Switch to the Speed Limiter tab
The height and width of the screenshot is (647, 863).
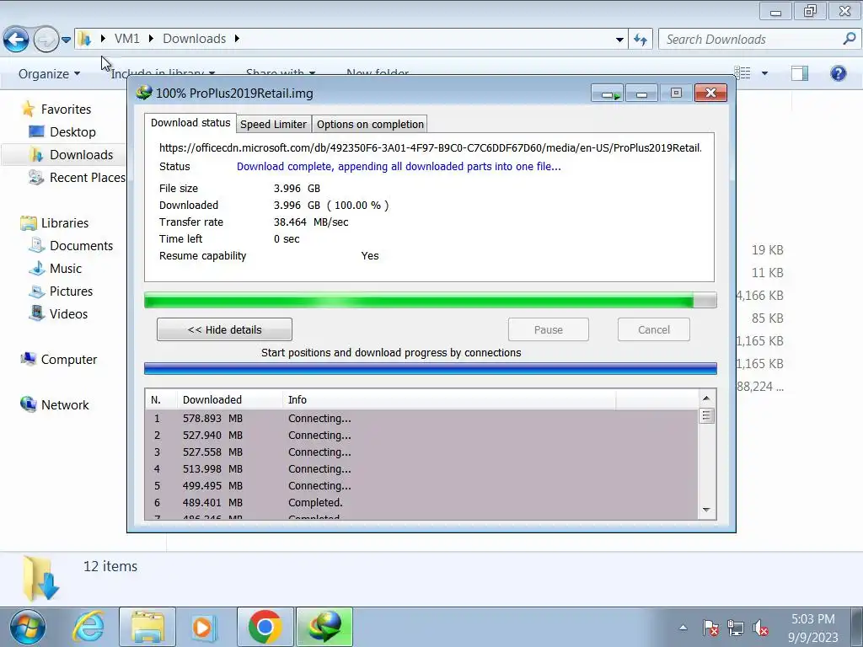coord(274,125)
